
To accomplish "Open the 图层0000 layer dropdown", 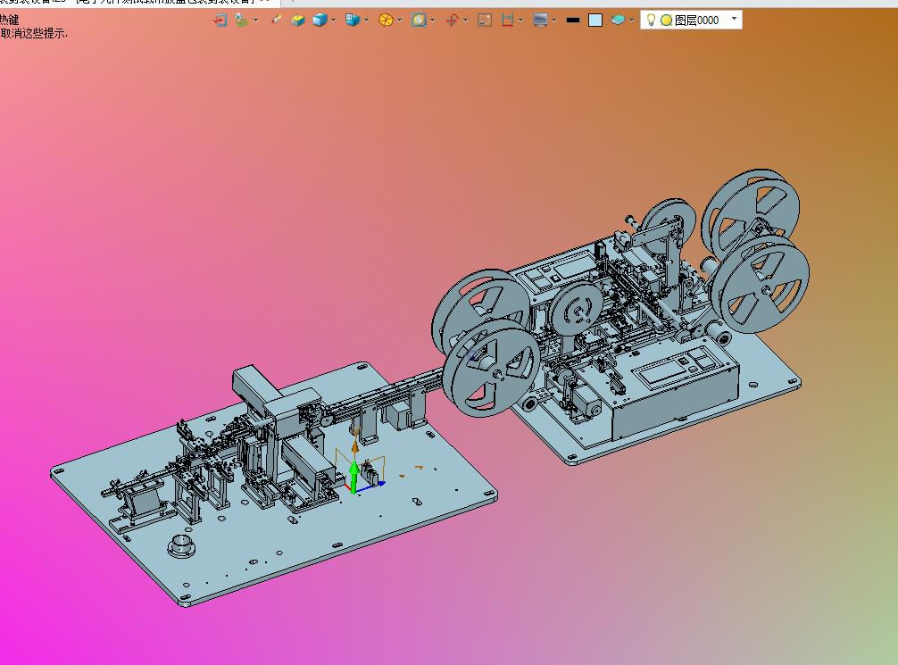I will pos(734,19).
